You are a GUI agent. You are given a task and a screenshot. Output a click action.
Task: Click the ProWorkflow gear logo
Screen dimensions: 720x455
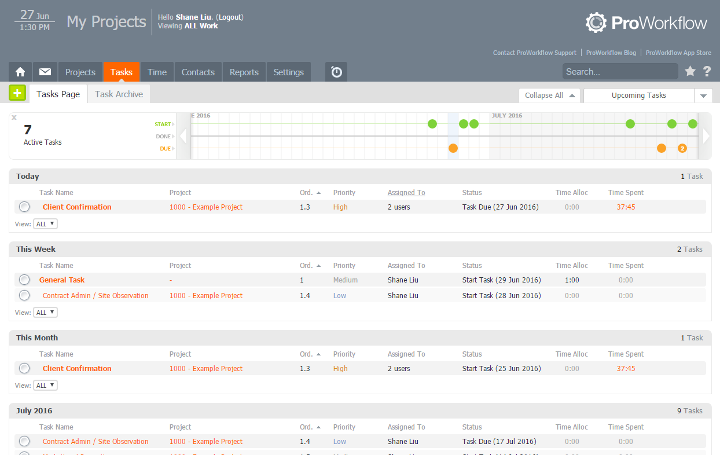click(x=595, y=23)
